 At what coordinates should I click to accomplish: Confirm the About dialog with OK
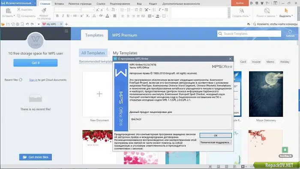(216, 136)
